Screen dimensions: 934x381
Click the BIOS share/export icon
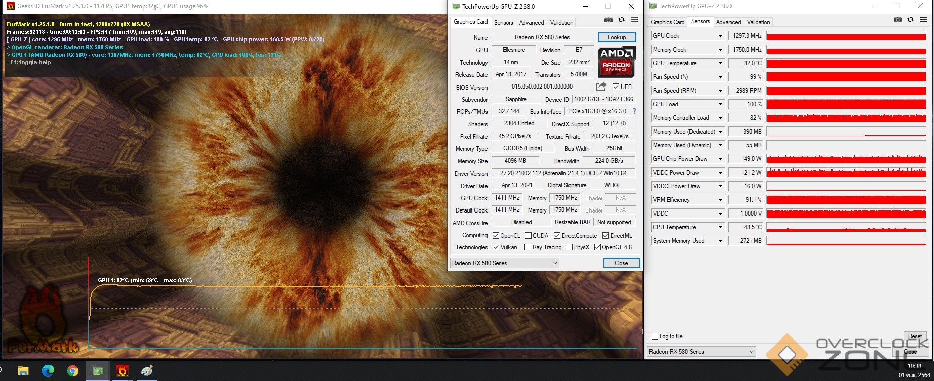601,87
